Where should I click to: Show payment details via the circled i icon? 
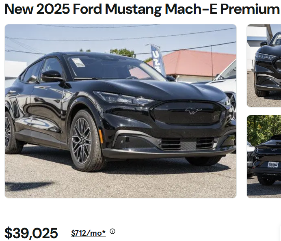(x=112, y=231)
